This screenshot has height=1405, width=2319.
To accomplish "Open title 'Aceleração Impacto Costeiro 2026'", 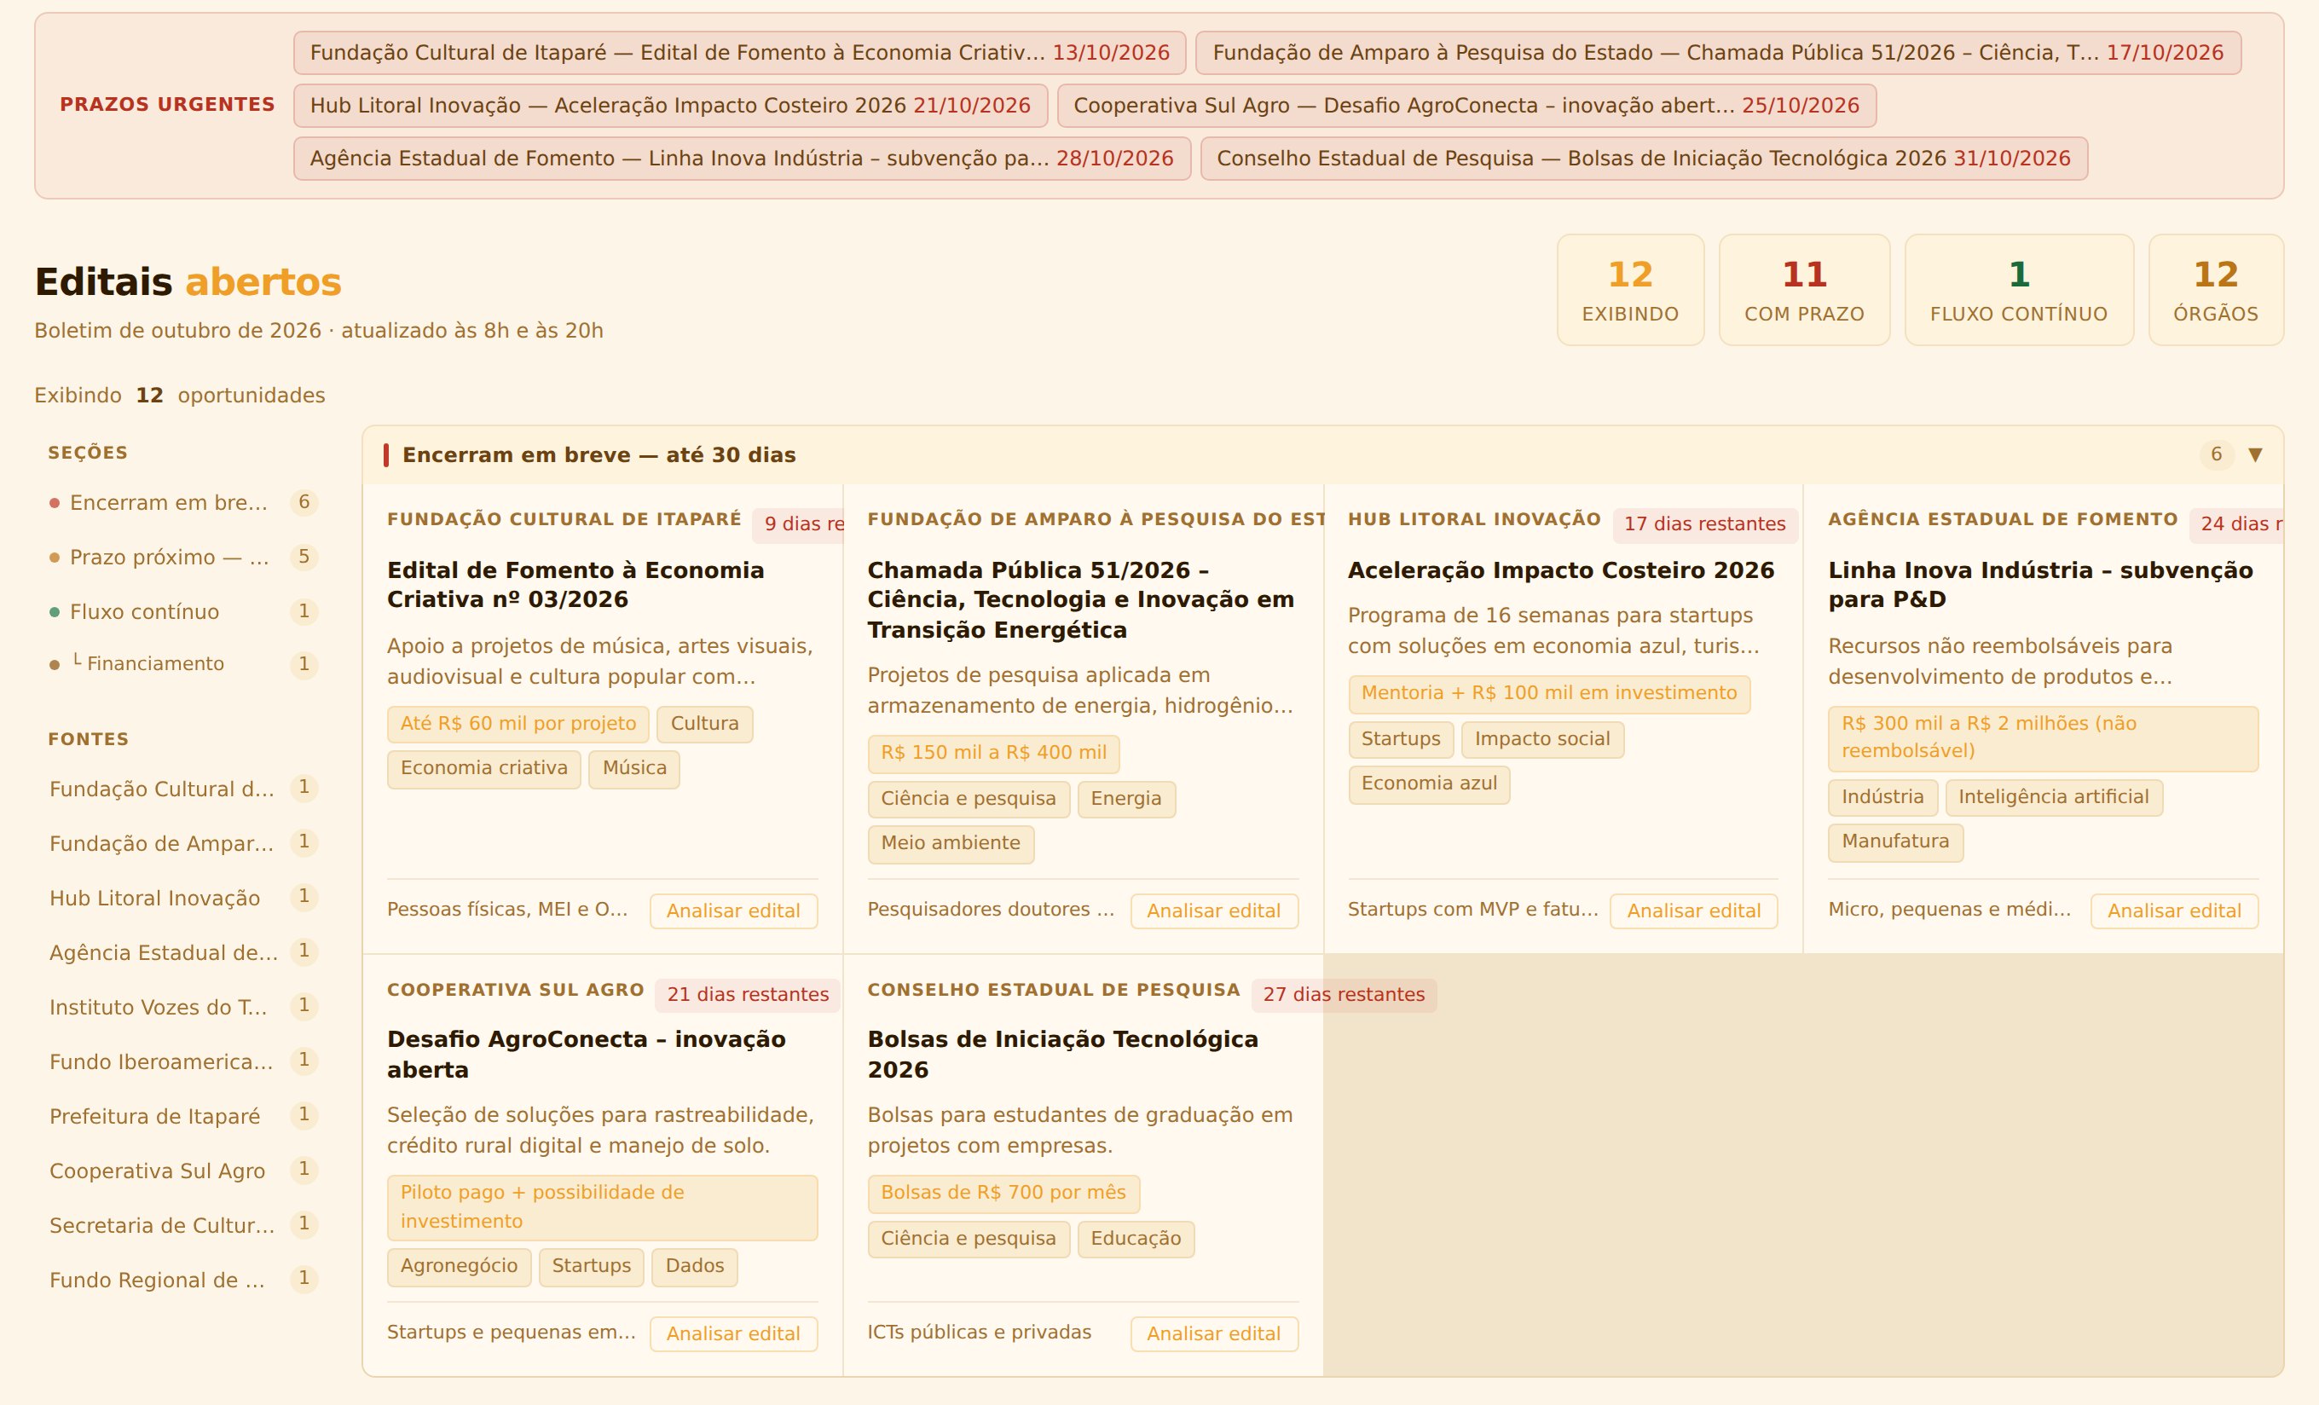I will [1560, 570].
